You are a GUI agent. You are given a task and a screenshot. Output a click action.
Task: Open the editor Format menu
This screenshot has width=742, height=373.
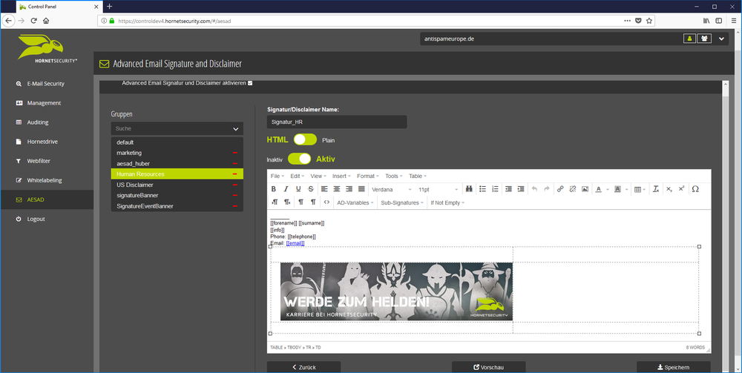coord(368,176)
